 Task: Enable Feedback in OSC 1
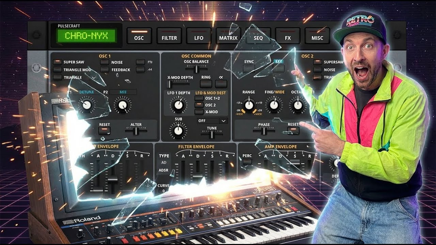point(105,70)
